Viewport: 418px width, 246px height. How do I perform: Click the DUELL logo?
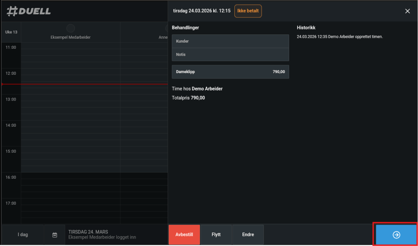tap(29, 11)
